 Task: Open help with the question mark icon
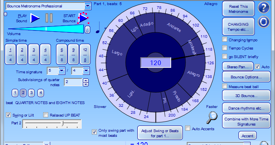(263, 7)
